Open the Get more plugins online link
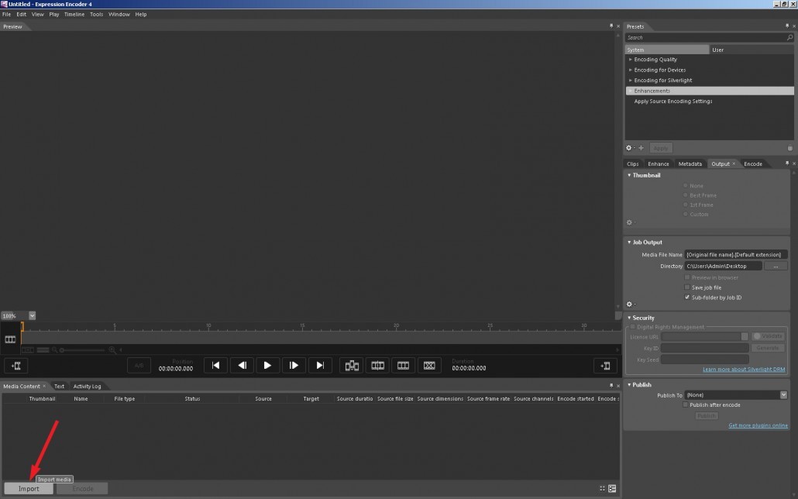 pyautogui.click(x=758, y=425)
